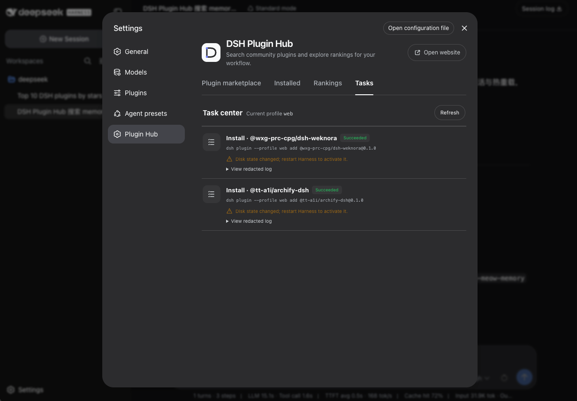Select Plugin Hub in settings sidebar

pyautogui.click(x=146, y=134)
